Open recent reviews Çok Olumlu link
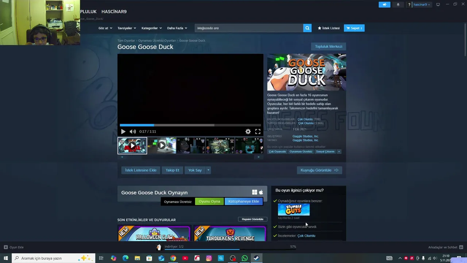 [305, 119]
